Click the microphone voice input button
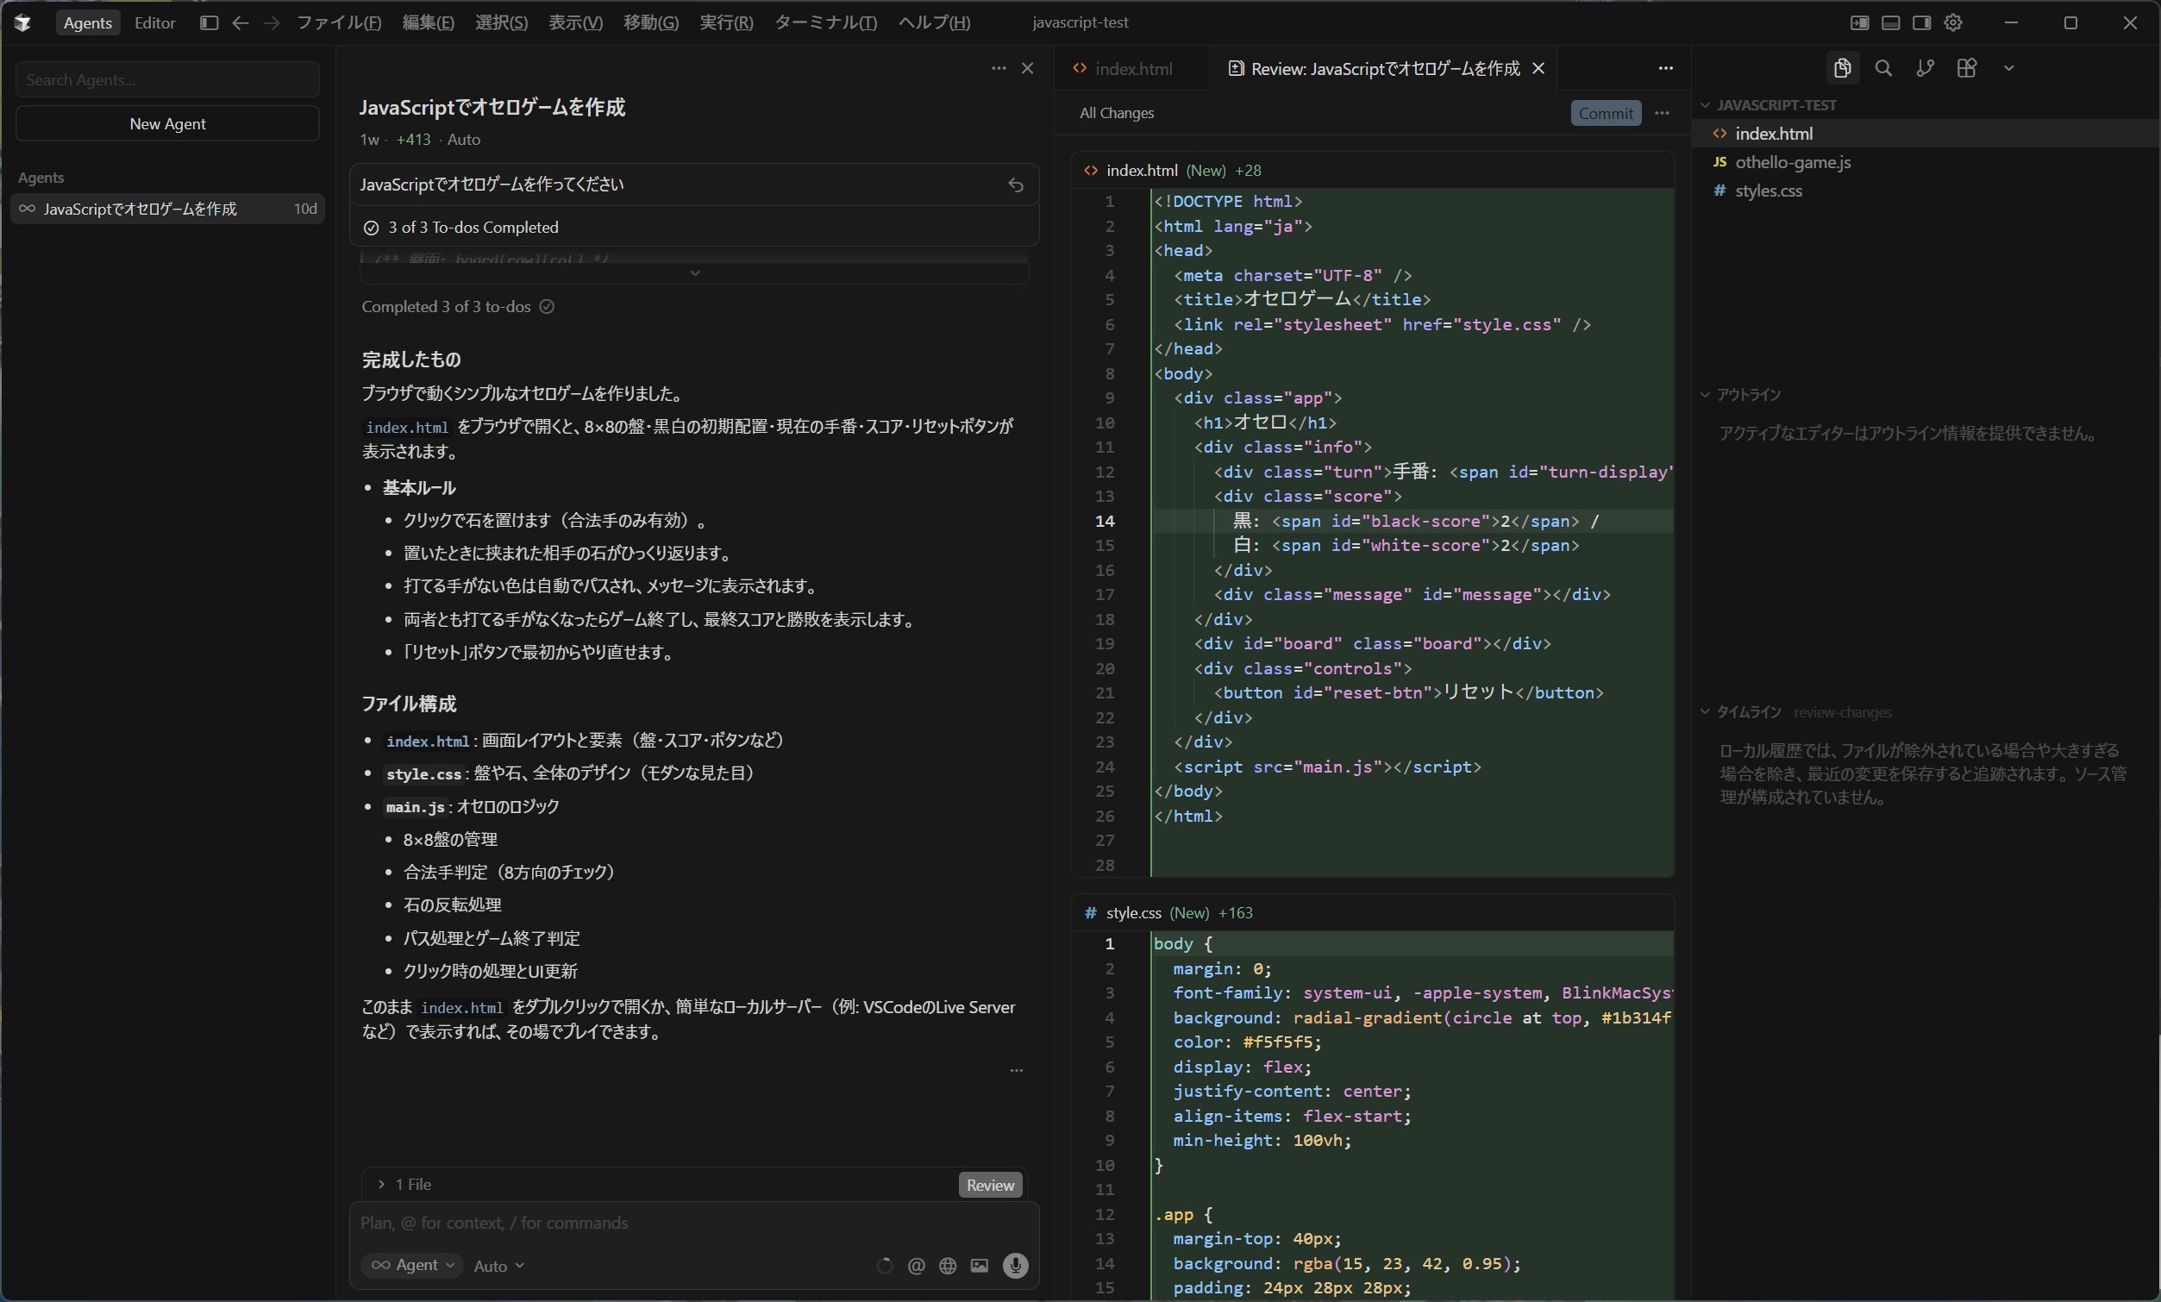This screenshot has width=2161, height=1302. tap(1015, 1265)
